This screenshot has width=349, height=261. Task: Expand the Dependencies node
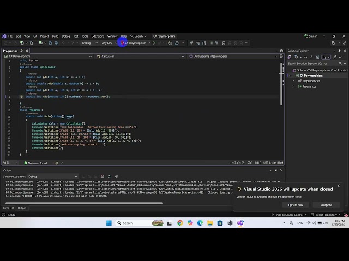(293, 81)
